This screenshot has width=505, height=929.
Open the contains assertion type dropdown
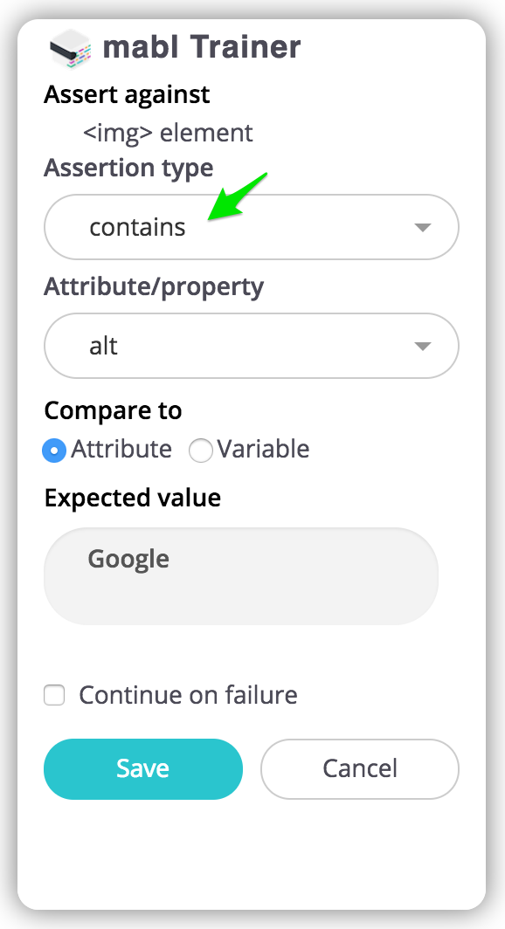pyautogui.click(x=252, y=227)
